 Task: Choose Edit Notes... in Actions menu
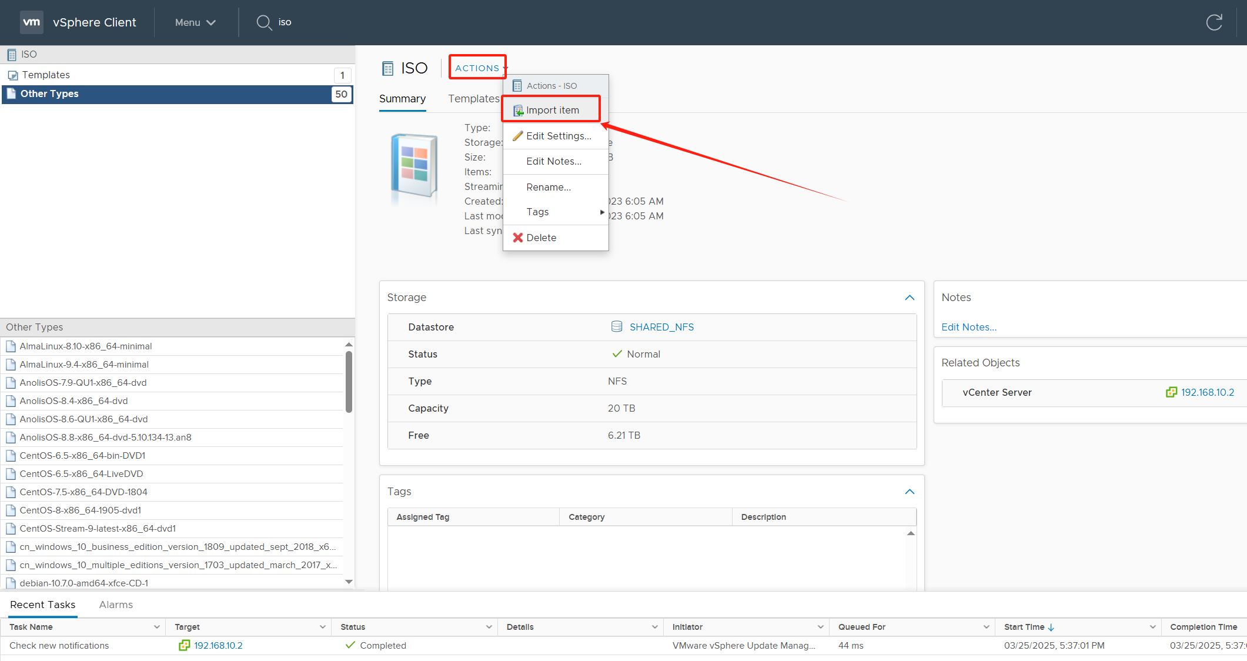(556, 161)
